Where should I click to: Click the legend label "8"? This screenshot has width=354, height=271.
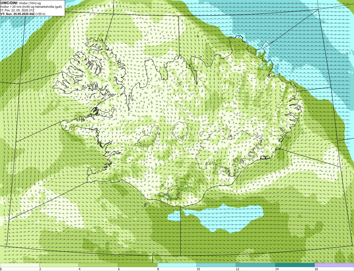[158, 269]
